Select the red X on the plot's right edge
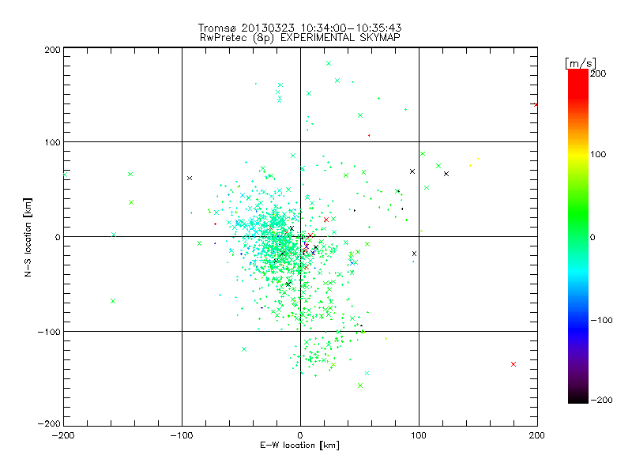Image resolution: width=632 pixels, height=474 pixels. click(536, 104)
